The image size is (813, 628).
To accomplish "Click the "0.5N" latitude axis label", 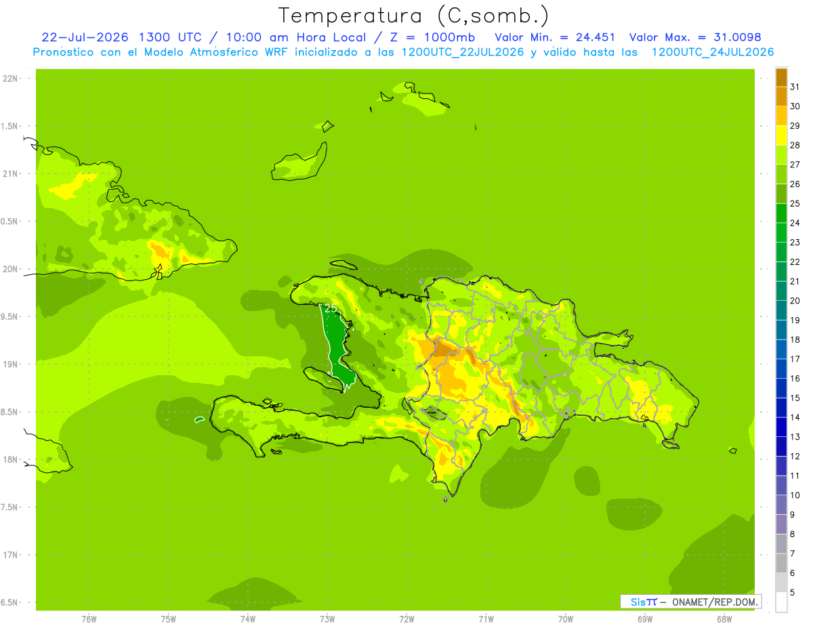I will coord(10,222).
